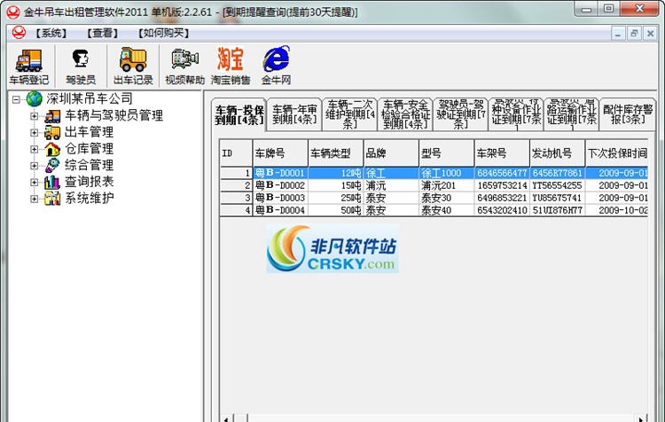Switch to 特种设备作业证到期 tab
Viewport: 665px width, 422px height.
point(516,114)
